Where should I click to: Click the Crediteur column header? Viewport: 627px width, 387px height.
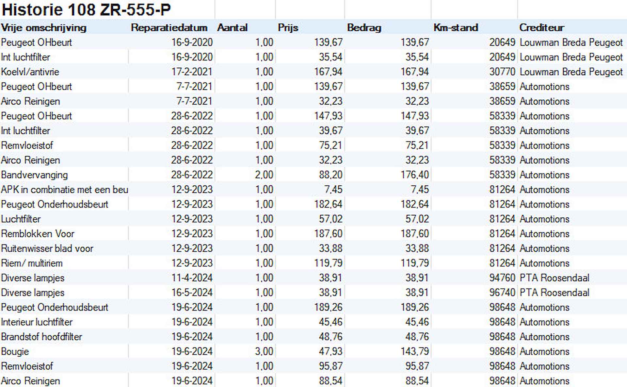[x=542, y=27]
